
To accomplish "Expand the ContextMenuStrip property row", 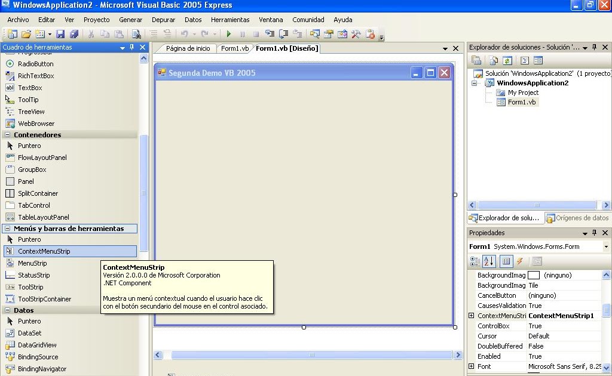I will click(472, 316).
